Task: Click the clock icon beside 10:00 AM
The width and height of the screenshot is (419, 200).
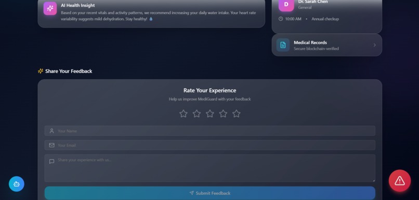Action: 281,19
